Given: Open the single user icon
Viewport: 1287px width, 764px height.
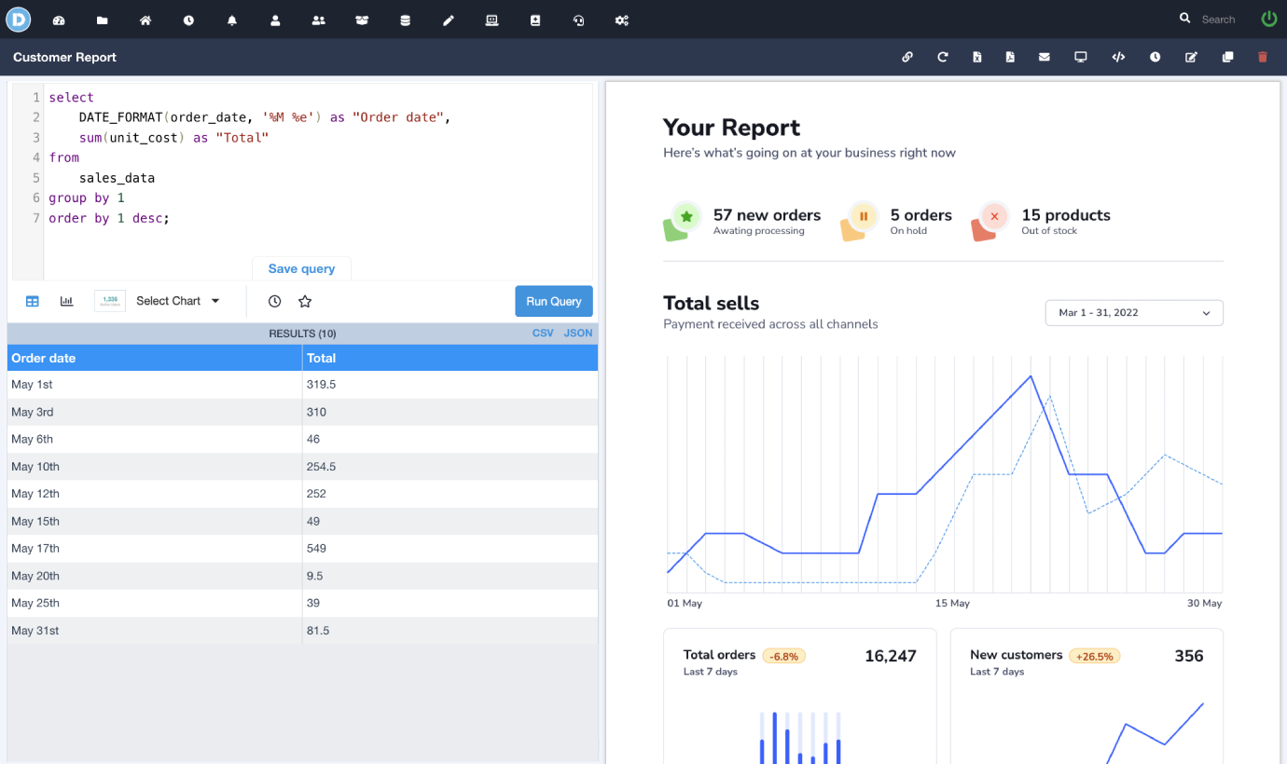Looking at the screenshot, I should (x=275, y=20).
